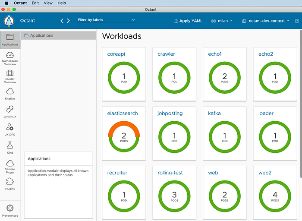Screen dimensions: 302x221
Task: Open the View menu
Action: 48,3
